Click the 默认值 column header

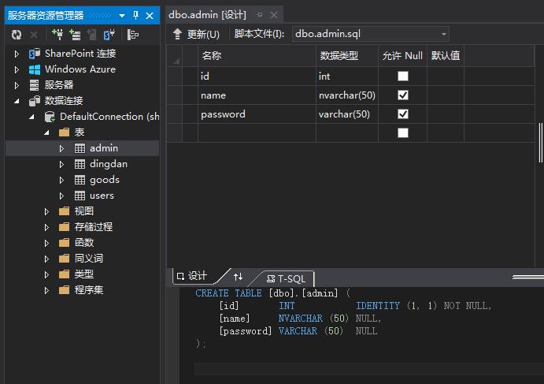point(446,56)
